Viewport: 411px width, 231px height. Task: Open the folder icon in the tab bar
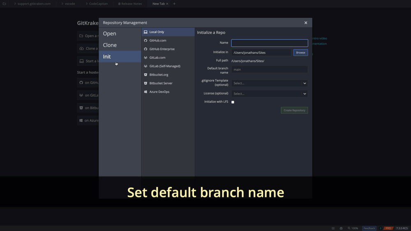[x=5, y=4]
